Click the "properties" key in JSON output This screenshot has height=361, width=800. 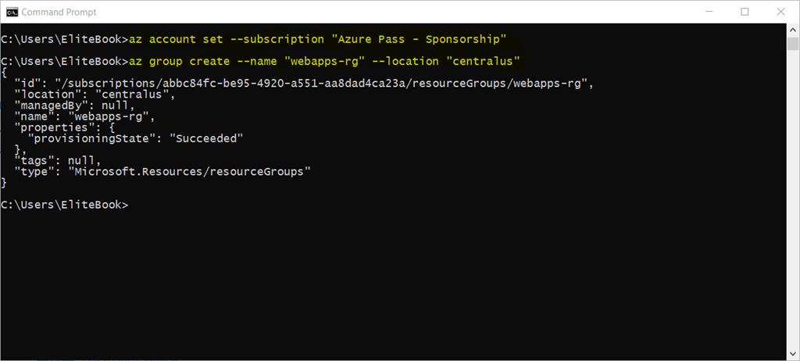[48, 127]
